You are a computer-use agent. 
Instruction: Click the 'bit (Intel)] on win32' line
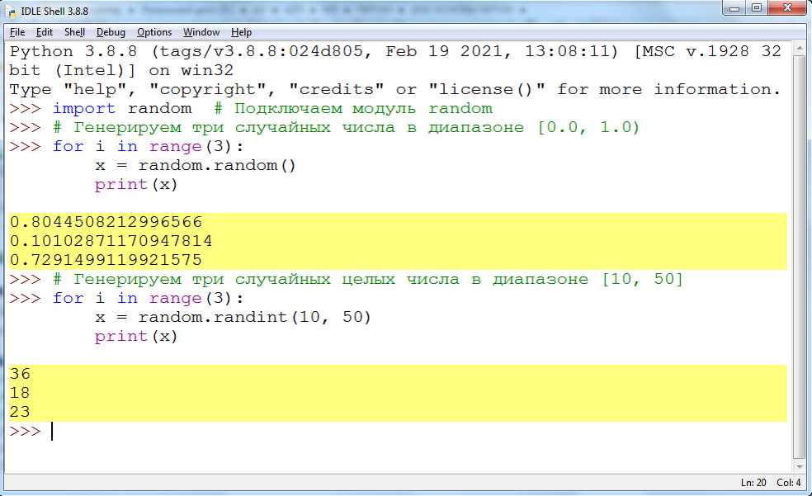coord(121,70)
